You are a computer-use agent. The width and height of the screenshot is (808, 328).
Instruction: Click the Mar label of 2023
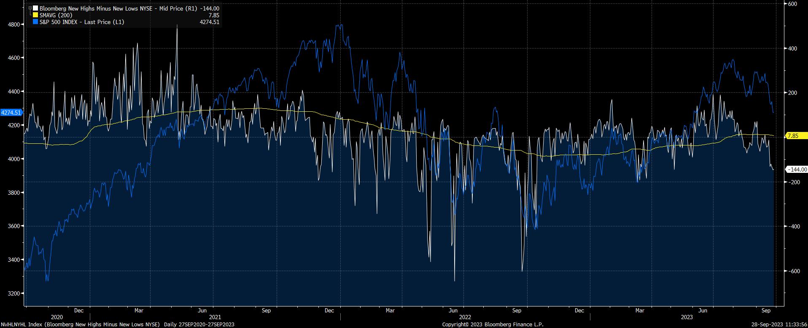pos(640,311)
